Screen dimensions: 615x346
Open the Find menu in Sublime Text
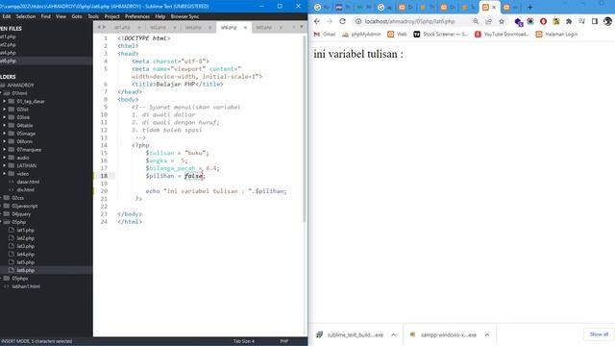46,16
